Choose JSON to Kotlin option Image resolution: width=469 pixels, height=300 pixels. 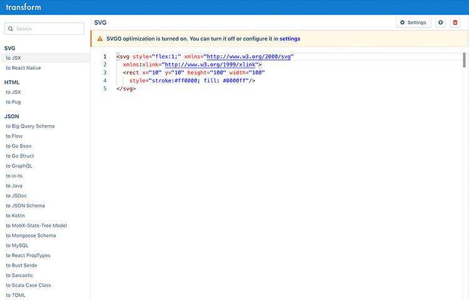pos(16,216)
